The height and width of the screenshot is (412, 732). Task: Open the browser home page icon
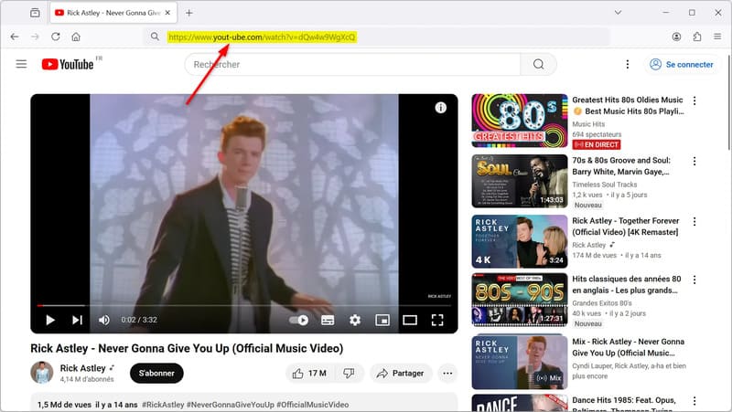[76, 37]
